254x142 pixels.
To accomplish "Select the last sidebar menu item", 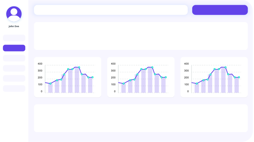I will (14, 88).
